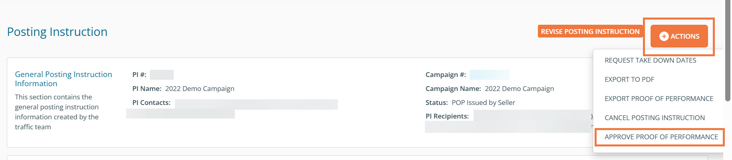
Task: Click the Posting Instruction page heading
Action: point(57,32)
